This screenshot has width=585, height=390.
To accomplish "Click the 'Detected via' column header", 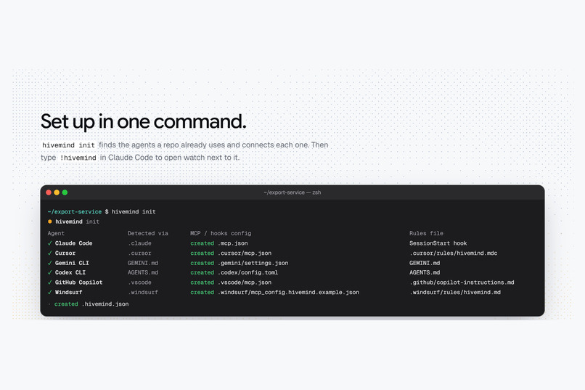I will coord(148,233).
